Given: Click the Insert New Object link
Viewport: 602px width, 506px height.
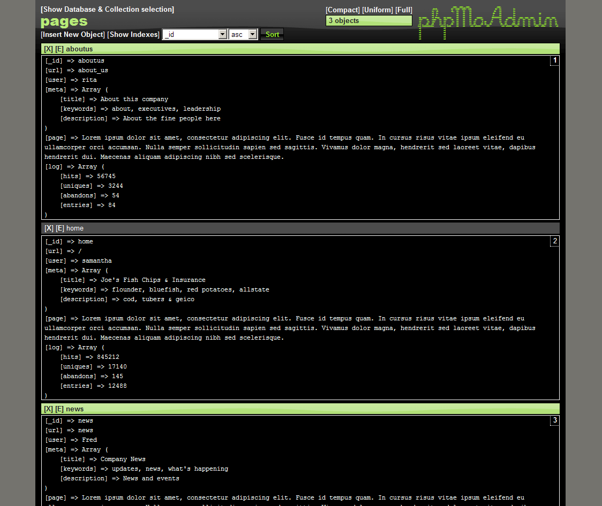Looking at the screenshot, I should click(73, 34).
